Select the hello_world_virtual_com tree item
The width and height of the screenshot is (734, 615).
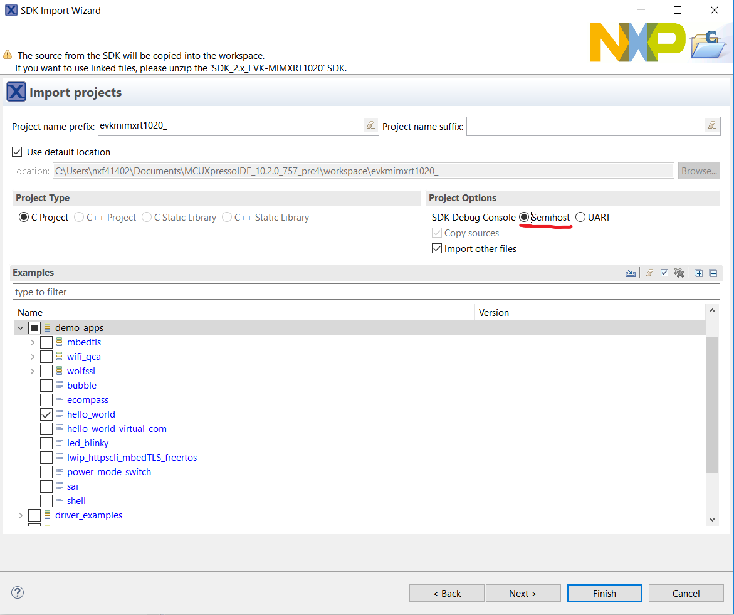(x=117, y=429)
